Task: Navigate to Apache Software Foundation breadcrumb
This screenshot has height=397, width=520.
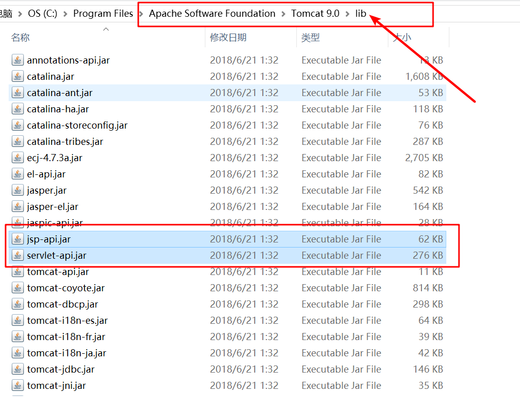Action: point(212,14)
